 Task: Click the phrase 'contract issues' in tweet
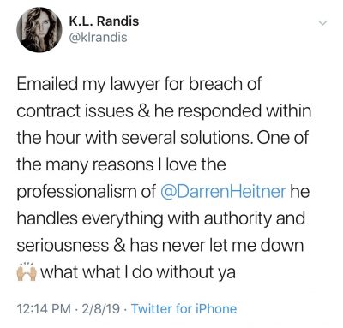(x=75, y=111)
